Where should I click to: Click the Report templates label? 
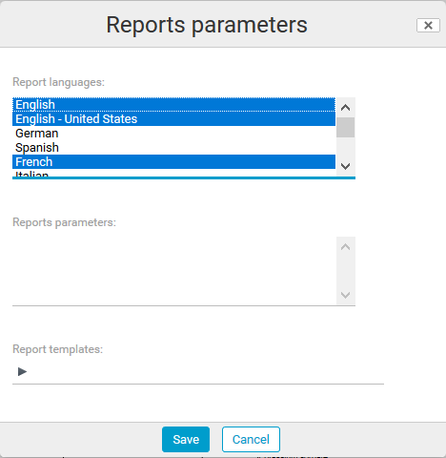[x=58, y=349]
